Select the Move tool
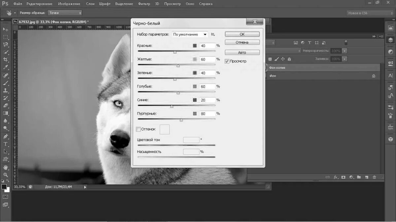 pos(6,29)
